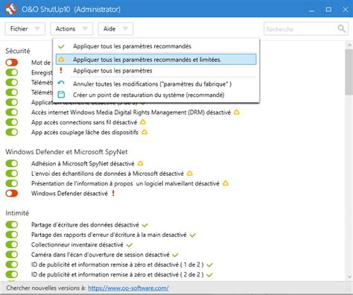
Task: Click checkmark beside Caméra dans l'écran
Action: point(175,255)
